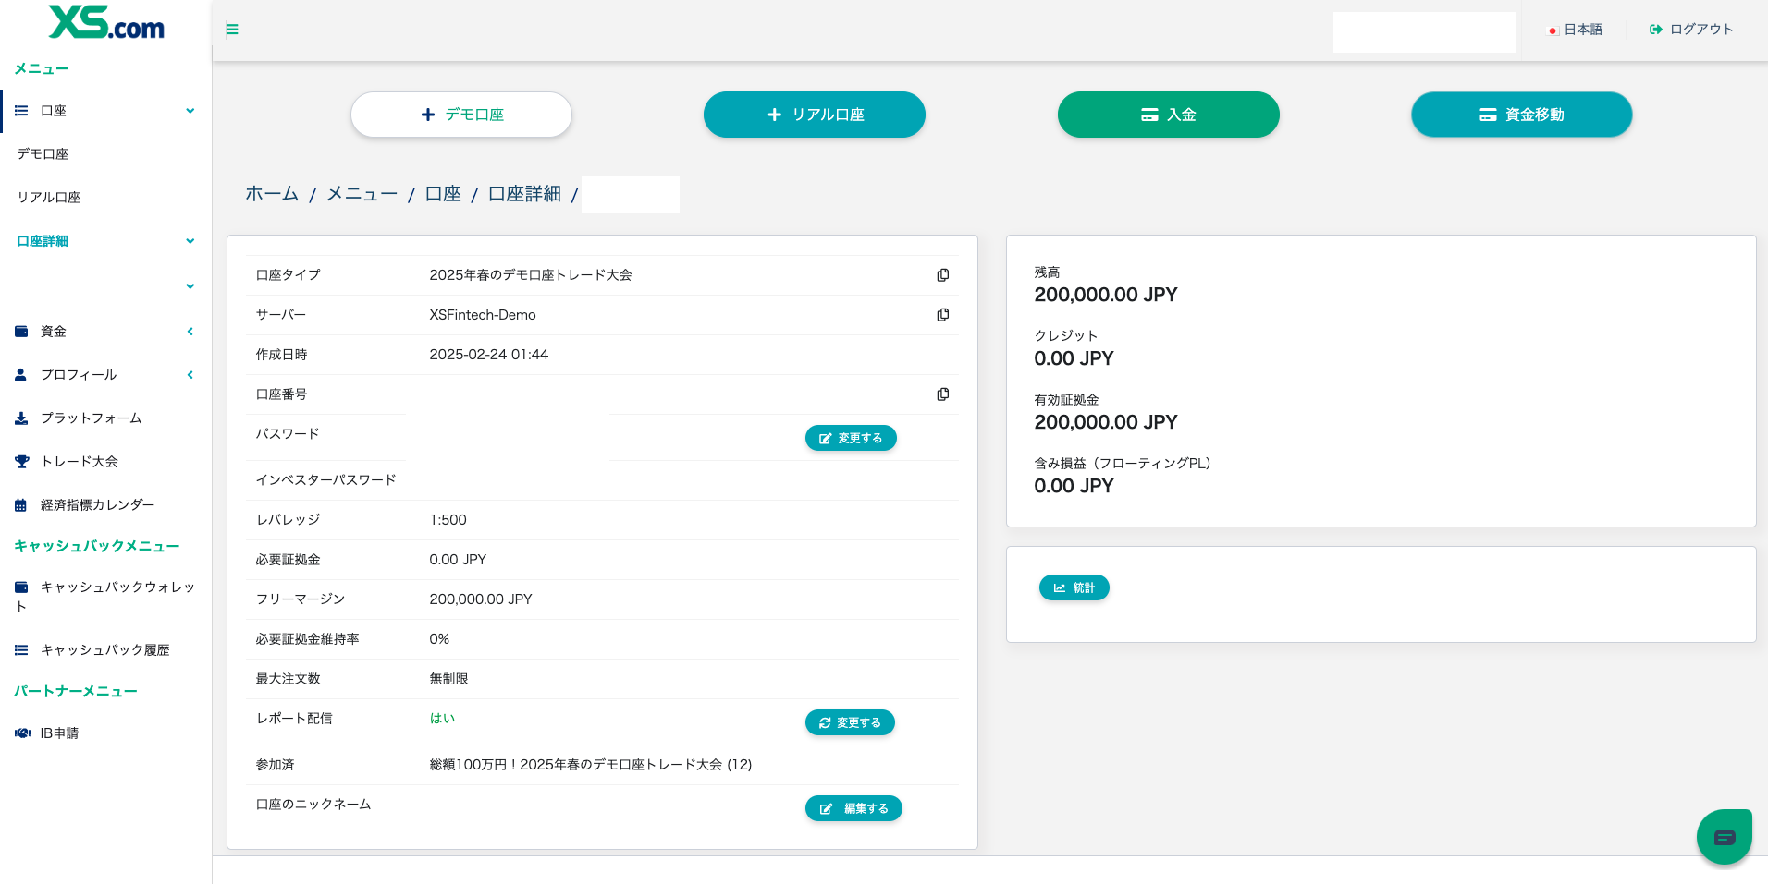The height and width of the screenshot is (884, 1768).
Task: Open the トレード大会 trophy item
Action: tap(79, 462)
